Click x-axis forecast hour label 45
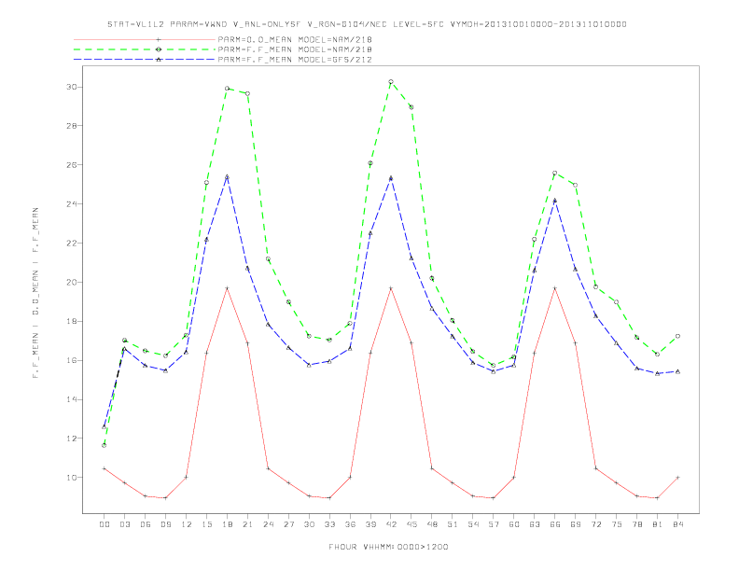The image size is (739, 571). click(x=411, y=524)
